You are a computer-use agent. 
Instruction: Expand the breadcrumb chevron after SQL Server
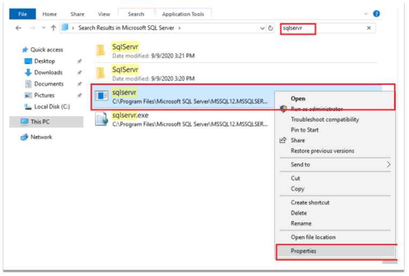click(179, 28)
